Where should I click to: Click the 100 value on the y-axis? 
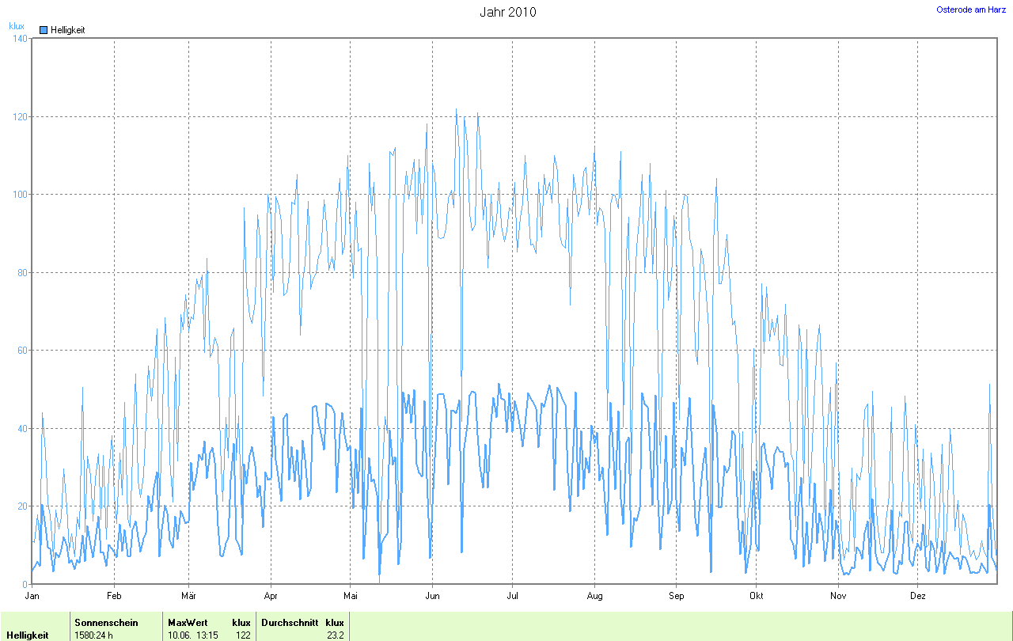(x=20, y=195)
